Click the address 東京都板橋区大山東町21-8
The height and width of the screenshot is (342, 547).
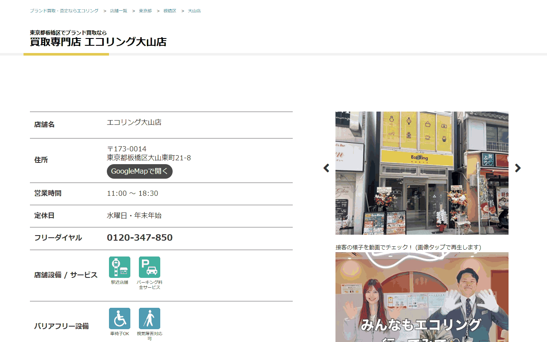149,158
